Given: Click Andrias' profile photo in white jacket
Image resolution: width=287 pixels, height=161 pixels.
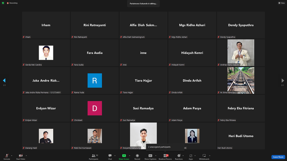Looking at the screenshot, I should (241, 53).
